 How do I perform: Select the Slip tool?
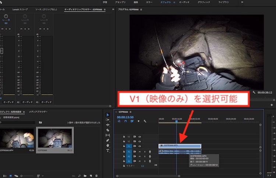[x=108, y=135]
